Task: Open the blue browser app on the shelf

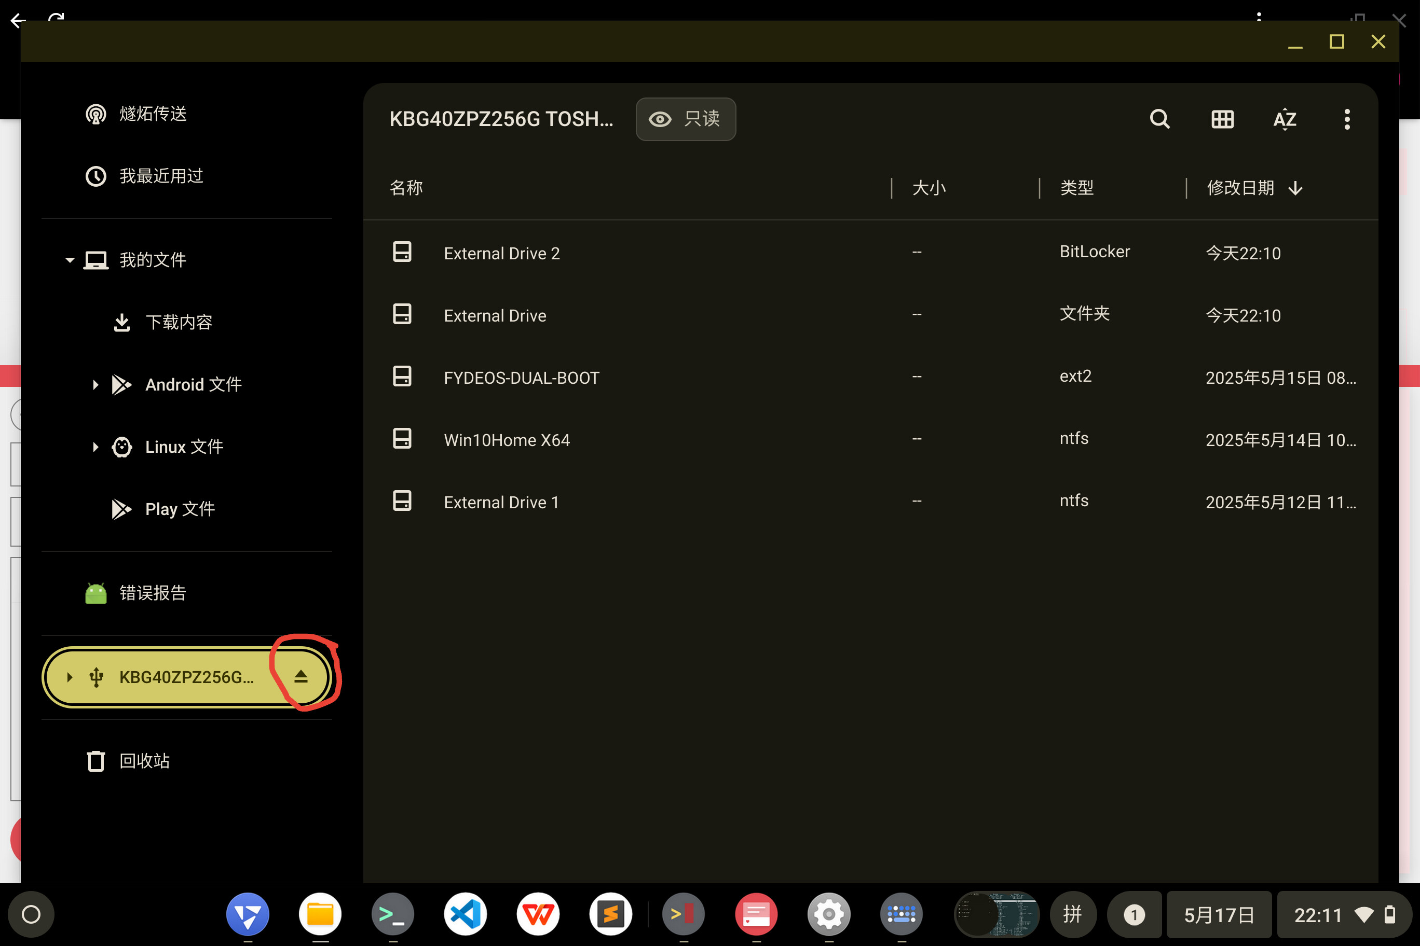Action: coord(248,915)
